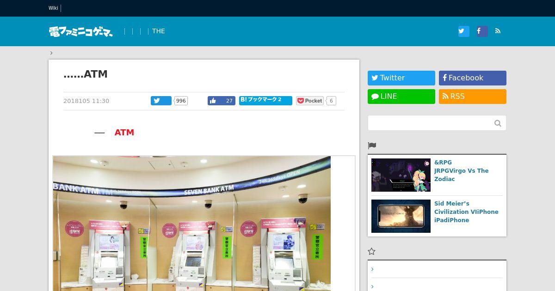Open the THE menu item in header
Viewport: 555px width, 291px height.
(x=159, y=31)
